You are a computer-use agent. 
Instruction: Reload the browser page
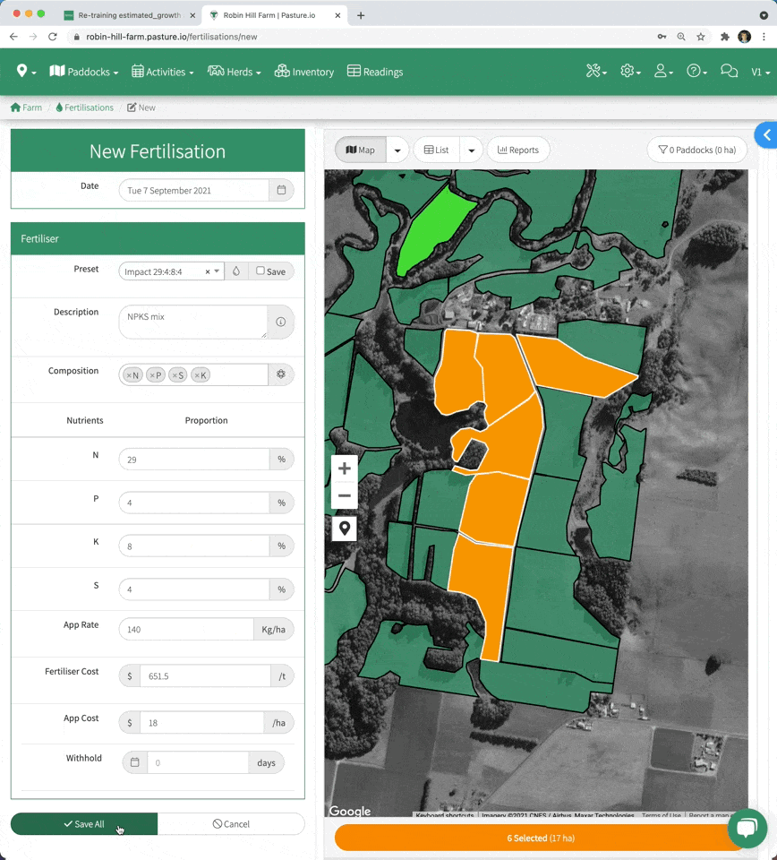pos(53,37)
